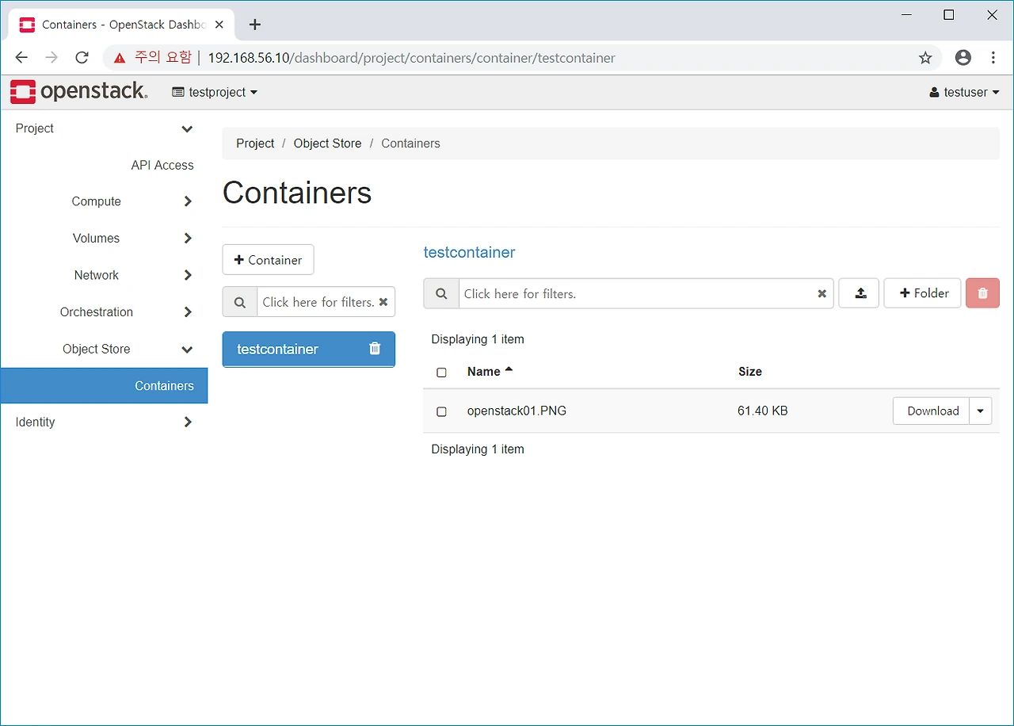Click the Size column header
Image resolution: width=1014 pixels, height=726 pixels.
(x=750, y=372)
